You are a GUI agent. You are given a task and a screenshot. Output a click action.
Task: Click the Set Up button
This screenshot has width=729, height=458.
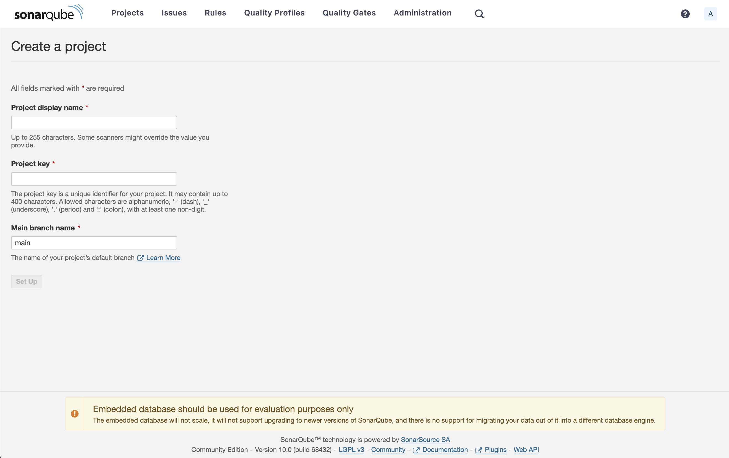click(26, 281)
